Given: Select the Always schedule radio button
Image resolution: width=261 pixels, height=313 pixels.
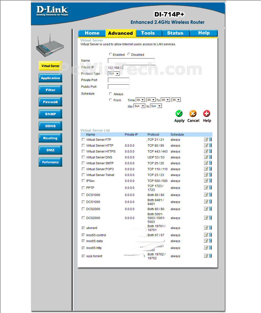Looking at the screenshot, I should point(110,94).
